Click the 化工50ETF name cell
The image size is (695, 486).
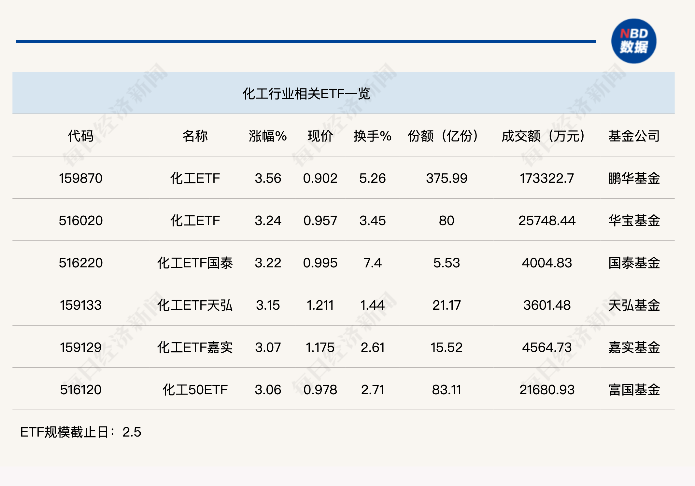pyautogui.click(x=195, y=390)
